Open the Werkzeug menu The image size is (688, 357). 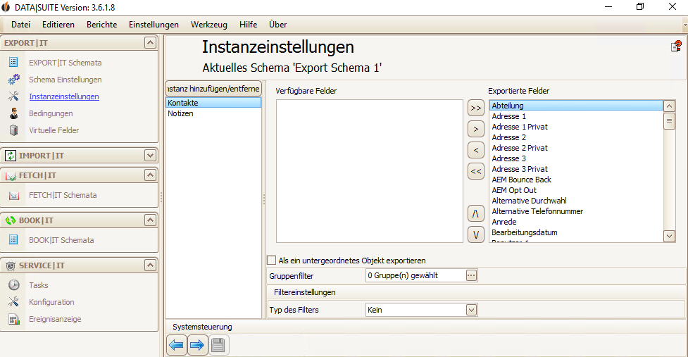pyautogui.click(x=209, y=25)
